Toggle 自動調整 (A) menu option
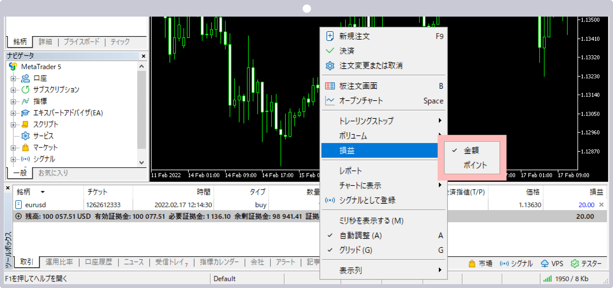This screenshot has height=288, width=613. 383,235
